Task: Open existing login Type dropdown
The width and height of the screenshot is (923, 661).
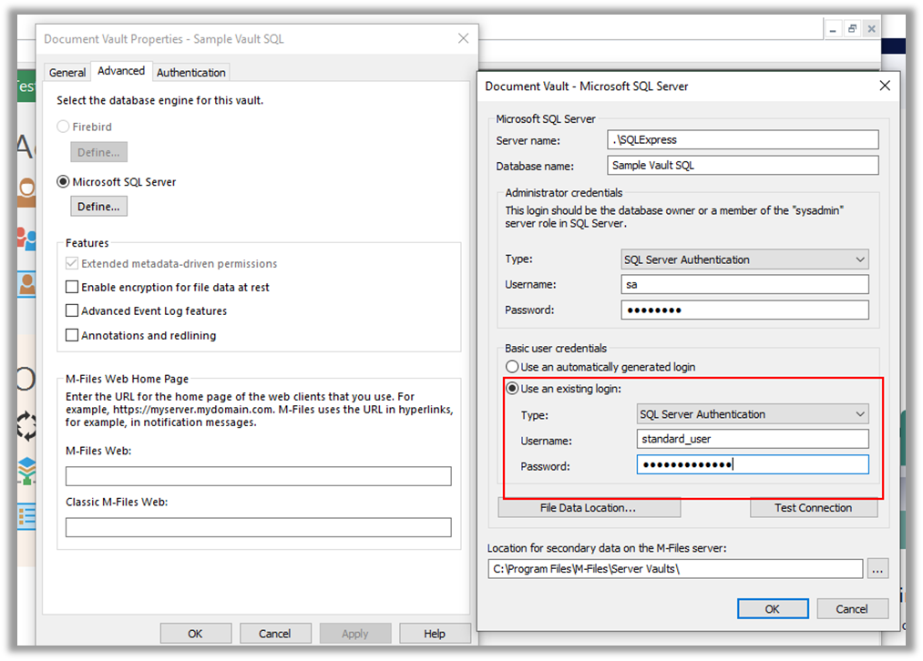Action: pos(753,414)
